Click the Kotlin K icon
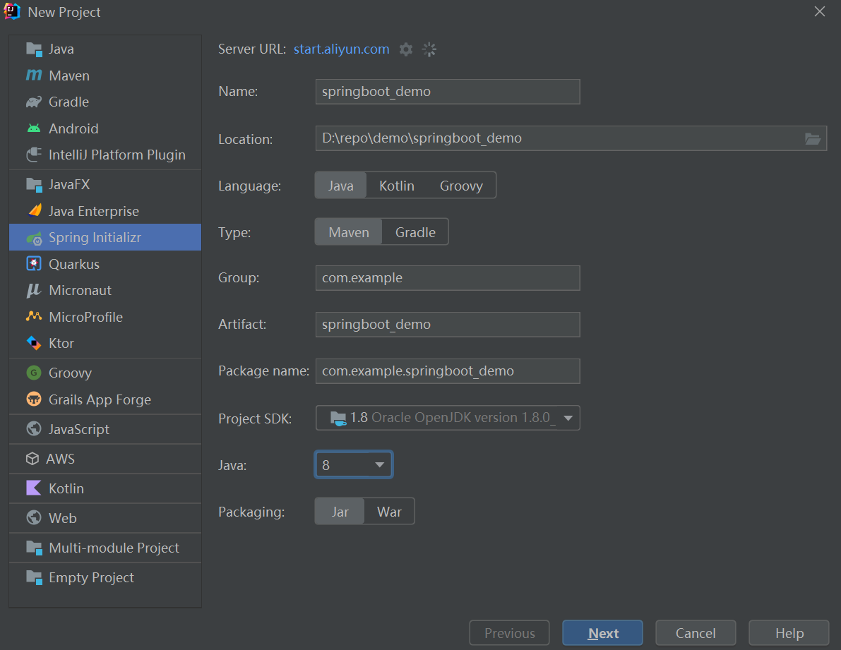This screenshot has height=650, width=841. pos(34,488)
